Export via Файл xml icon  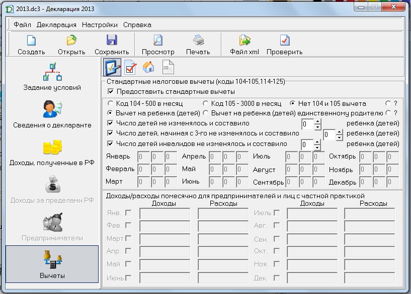point(244,41)
